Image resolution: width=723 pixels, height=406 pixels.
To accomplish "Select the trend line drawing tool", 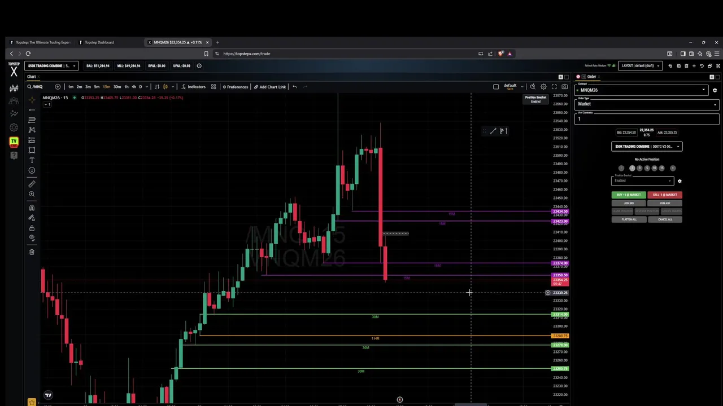I will [x=32, y=109].
